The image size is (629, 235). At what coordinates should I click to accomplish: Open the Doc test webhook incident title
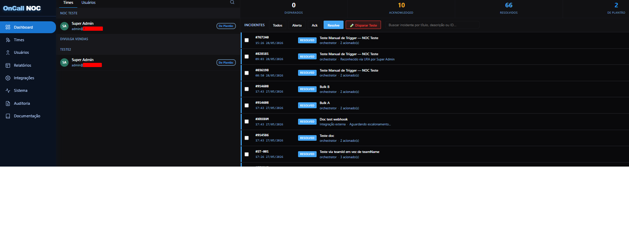334,119
